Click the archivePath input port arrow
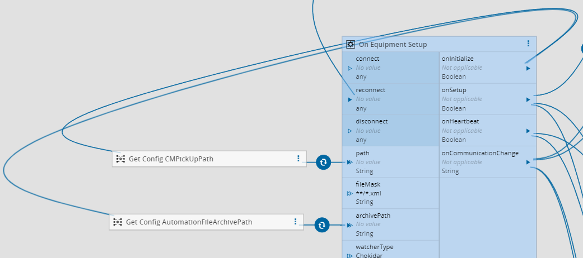 pyautogui.click(x=349, y=224)
